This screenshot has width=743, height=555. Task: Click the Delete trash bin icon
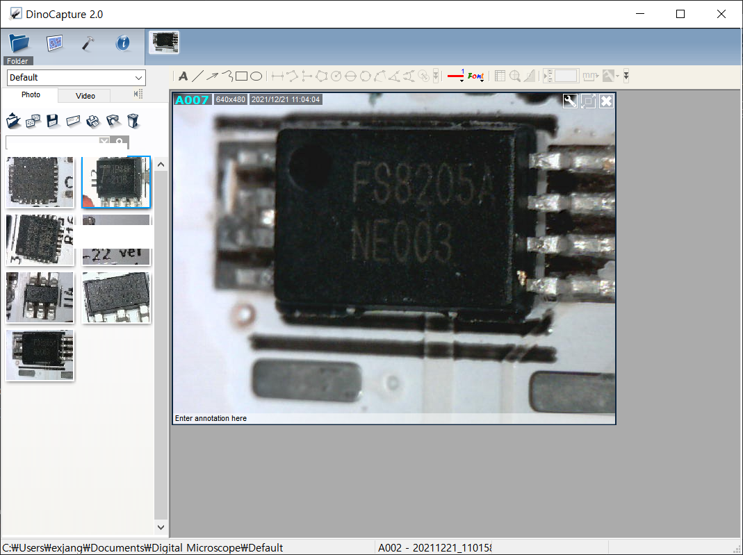click(x=133, y=122)
